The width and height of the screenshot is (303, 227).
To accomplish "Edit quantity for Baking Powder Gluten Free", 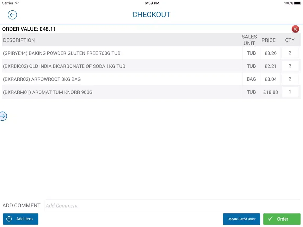I will [290, 53].
